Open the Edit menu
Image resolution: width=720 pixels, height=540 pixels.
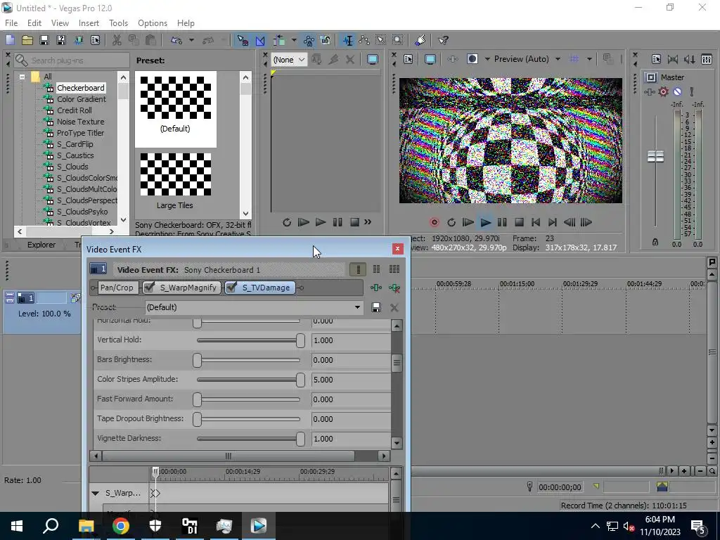click(x=34, y=23)
